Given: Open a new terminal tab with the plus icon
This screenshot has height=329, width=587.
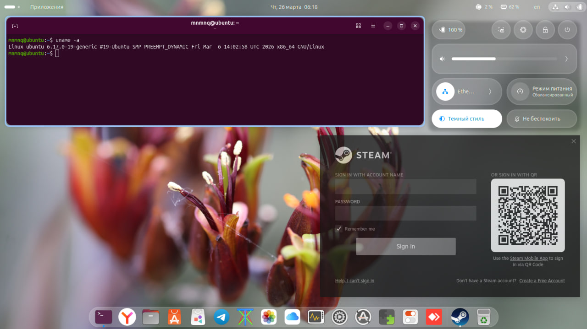Looking at the screenshot, I should pyautogui.click(x=15, y=26).
